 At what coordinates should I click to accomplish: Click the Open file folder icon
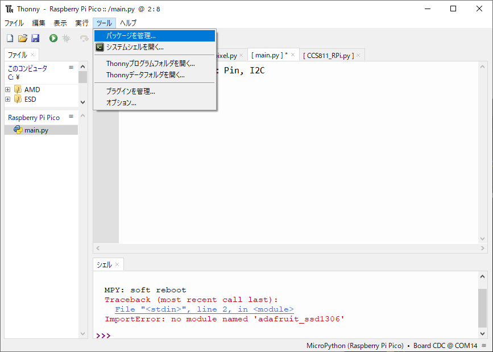[x=23, y=38]
